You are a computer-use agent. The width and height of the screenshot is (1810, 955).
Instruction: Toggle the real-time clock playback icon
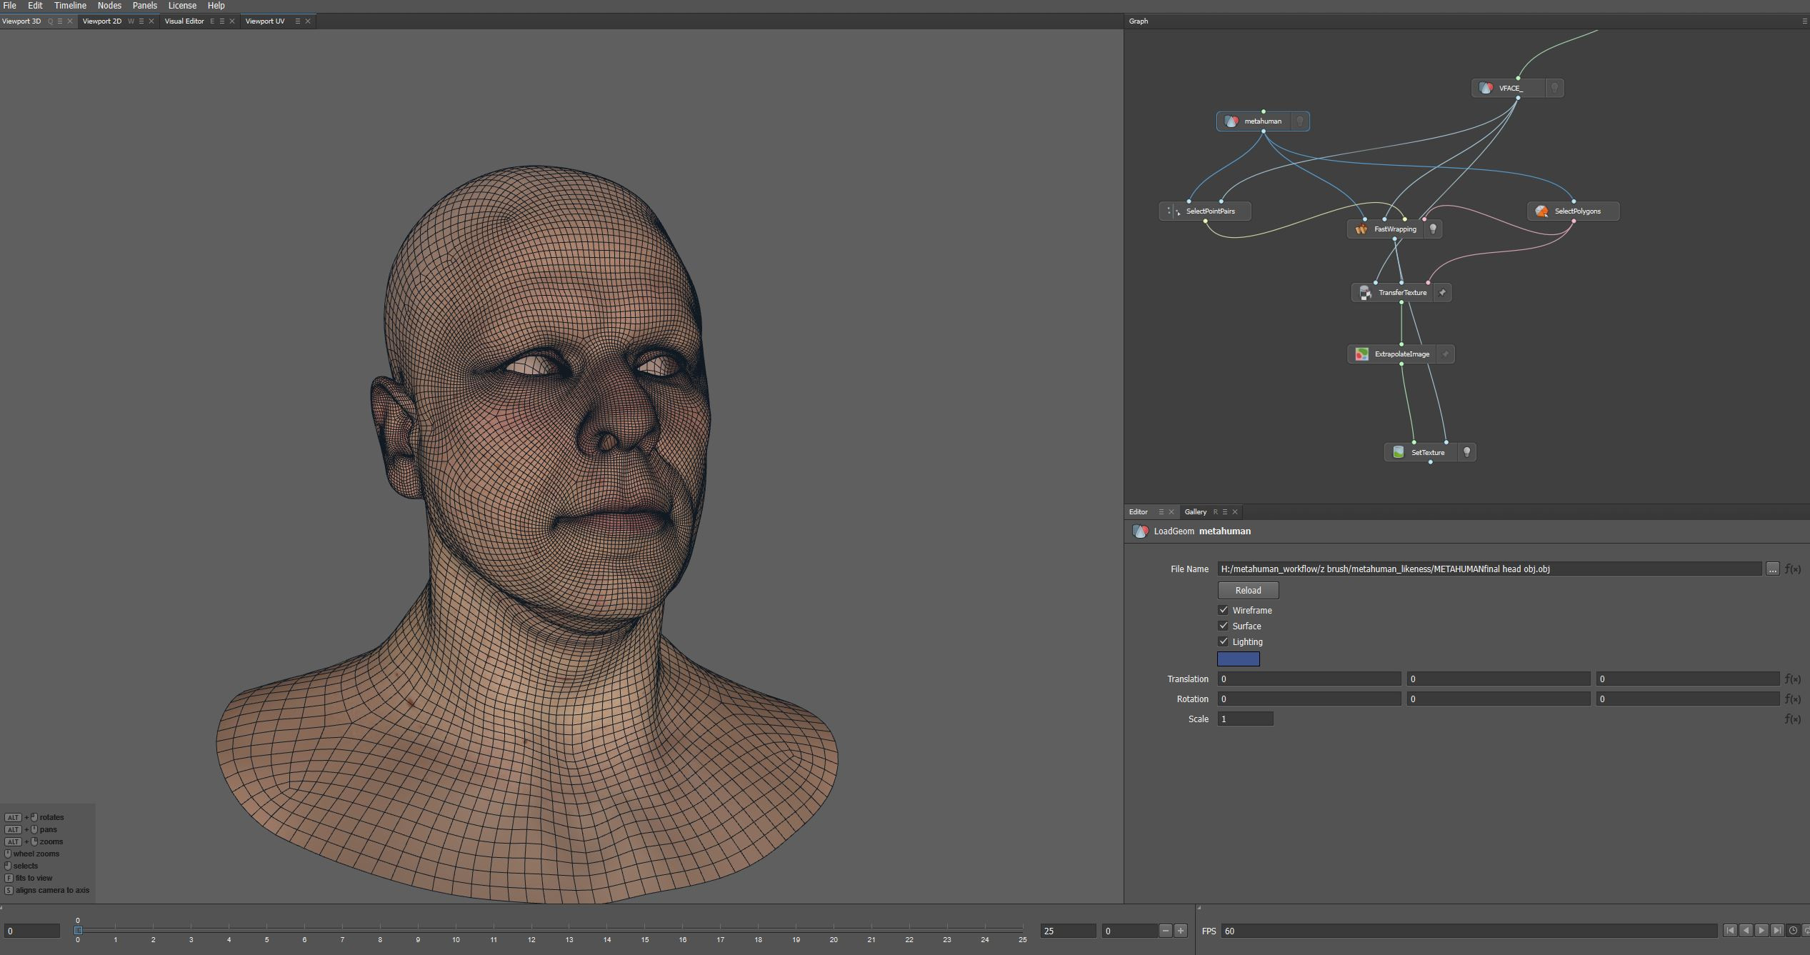[x=1793, y=931]
